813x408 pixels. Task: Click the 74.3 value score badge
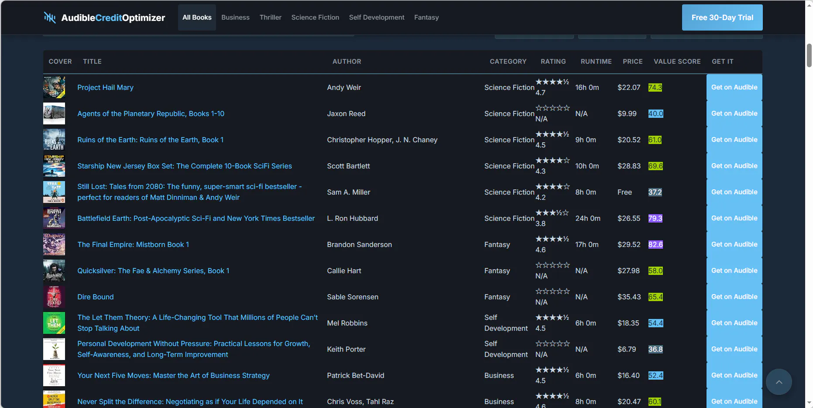coord(655,87)
